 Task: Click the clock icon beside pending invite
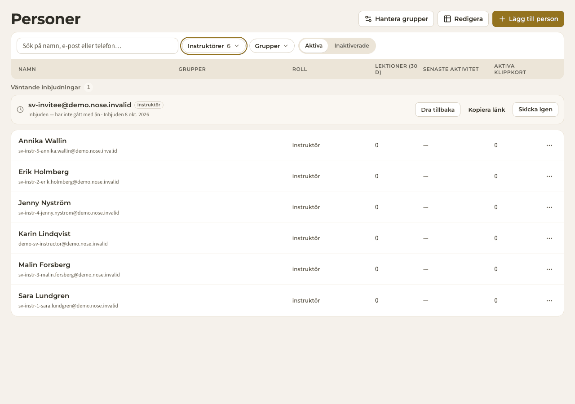(20, 110)
